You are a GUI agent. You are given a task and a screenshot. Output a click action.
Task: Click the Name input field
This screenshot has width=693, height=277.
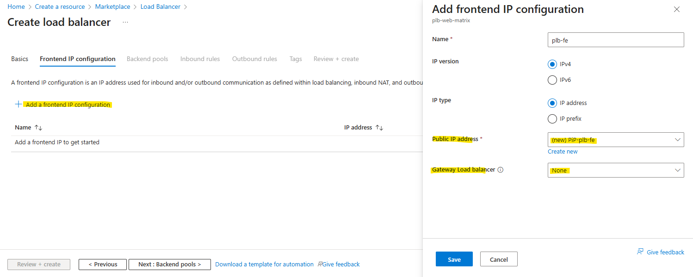(x=615, y=40)
